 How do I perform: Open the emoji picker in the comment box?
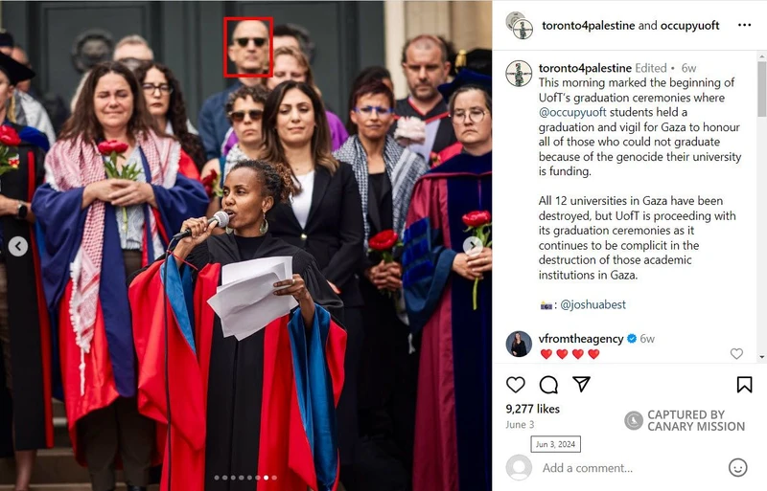point(737,467)
